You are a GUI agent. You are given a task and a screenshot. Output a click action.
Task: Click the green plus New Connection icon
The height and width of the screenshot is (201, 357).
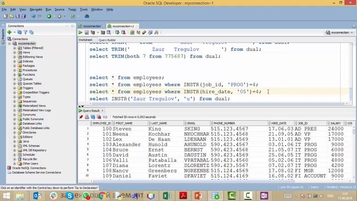pos(9,32)
